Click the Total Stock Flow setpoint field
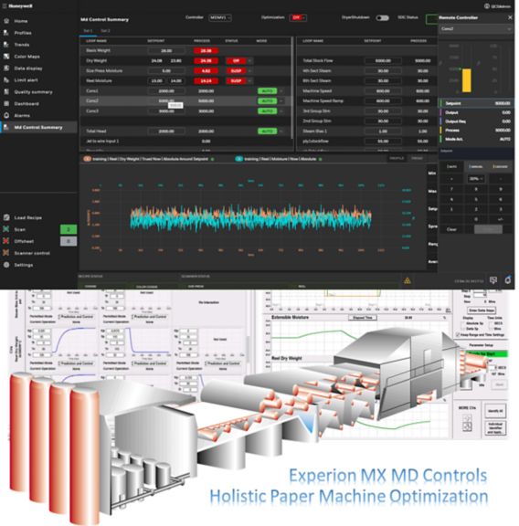Image resolution: width=519 pixels, height=526 pixels. point(383,60)
